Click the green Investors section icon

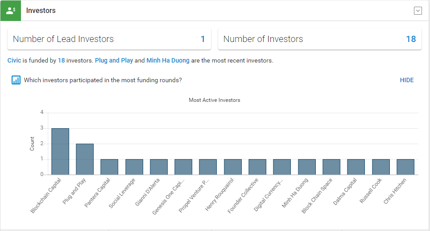[11, 10]
